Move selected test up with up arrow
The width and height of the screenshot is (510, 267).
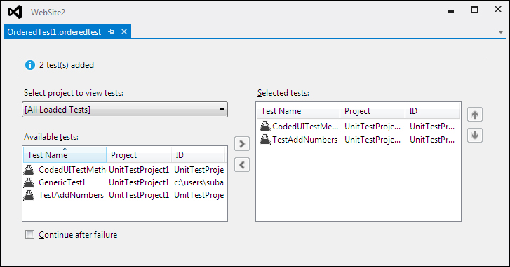click(475, 115)
